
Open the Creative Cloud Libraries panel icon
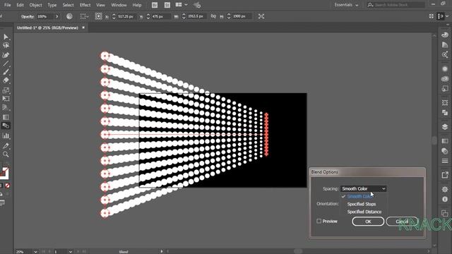(445, 78)
